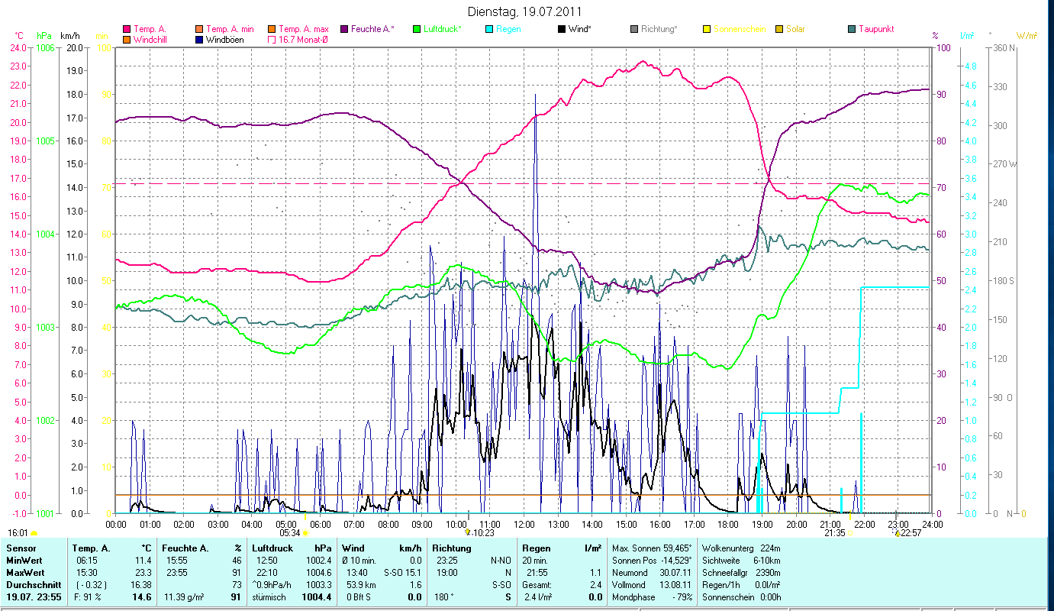This screenshot has height=611, width=1054.
Task: Toggle the 16.7 Monat-Ø legend box
Action: [x=272, y=40]
